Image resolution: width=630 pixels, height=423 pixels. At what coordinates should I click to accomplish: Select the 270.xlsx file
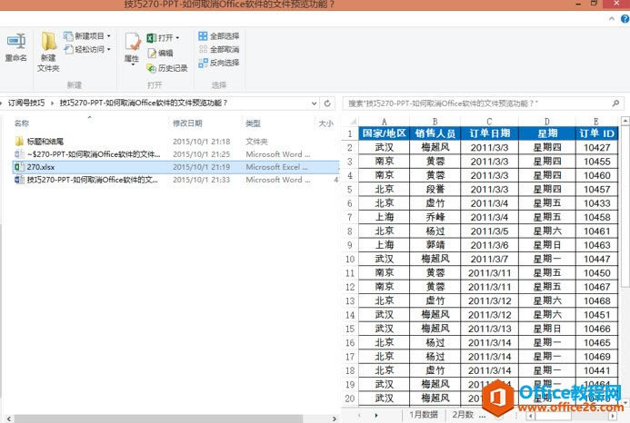(41, 167)
